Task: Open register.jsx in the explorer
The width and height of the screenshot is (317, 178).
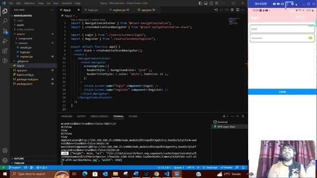Action: pos(26,56)
